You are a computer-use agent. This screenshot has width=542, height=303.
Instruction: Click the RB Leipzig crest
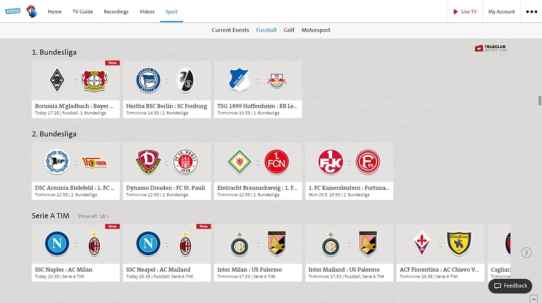[x=276, y=81]
